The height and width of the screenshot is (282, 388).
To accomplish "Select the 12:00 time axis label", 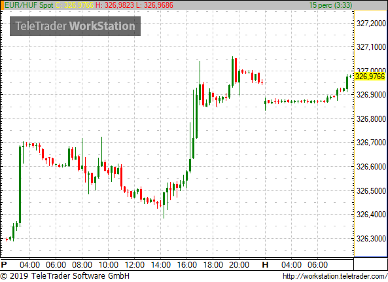I will pyautogui.click(x=134, y=265).
